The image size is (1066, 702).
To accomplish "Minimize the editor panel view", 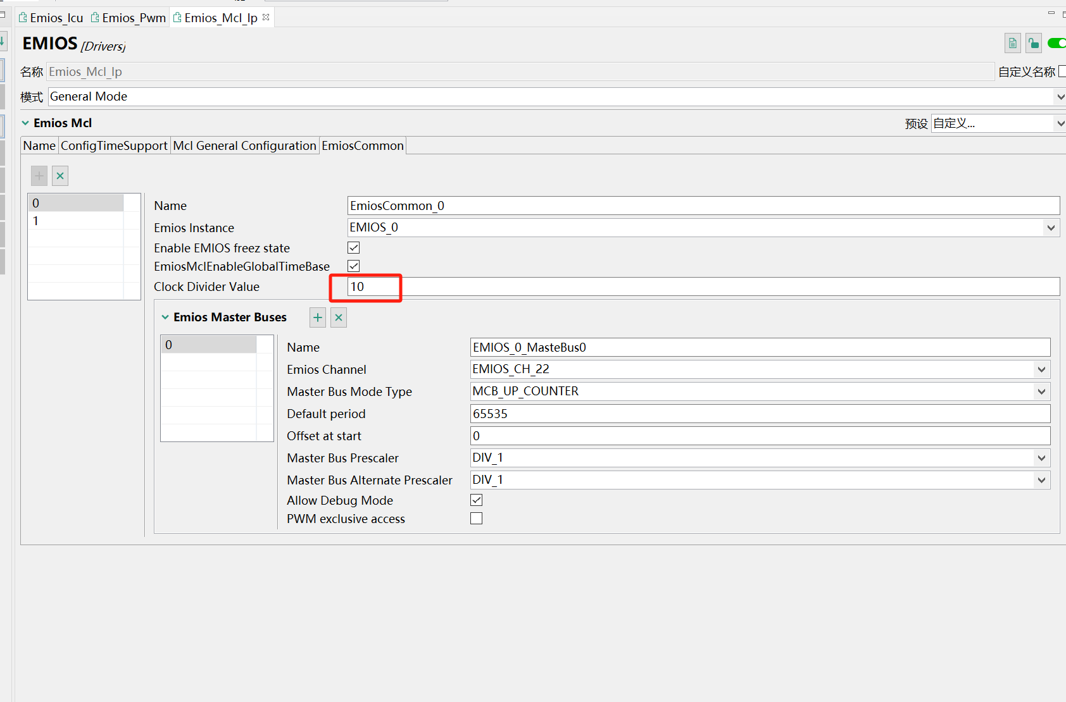I will (x=1051, y=13).
